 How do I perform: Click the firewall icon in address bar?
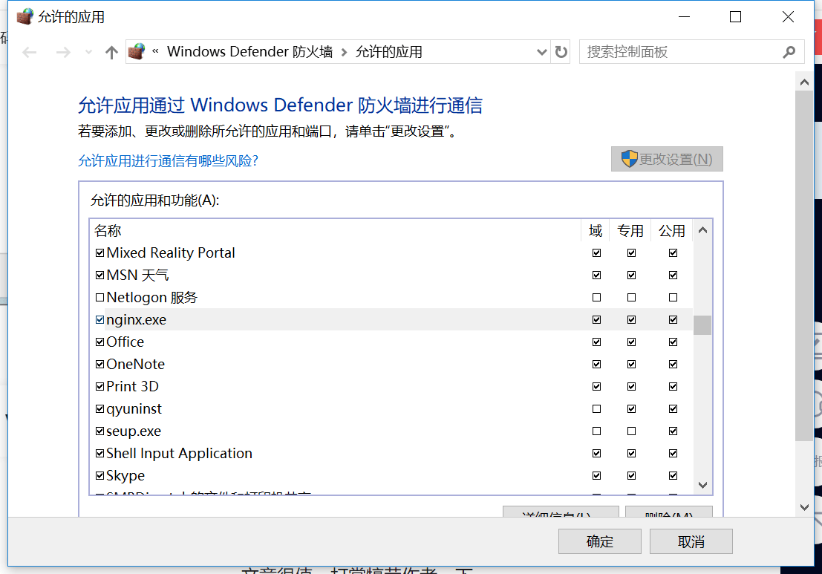pos(137,52)
